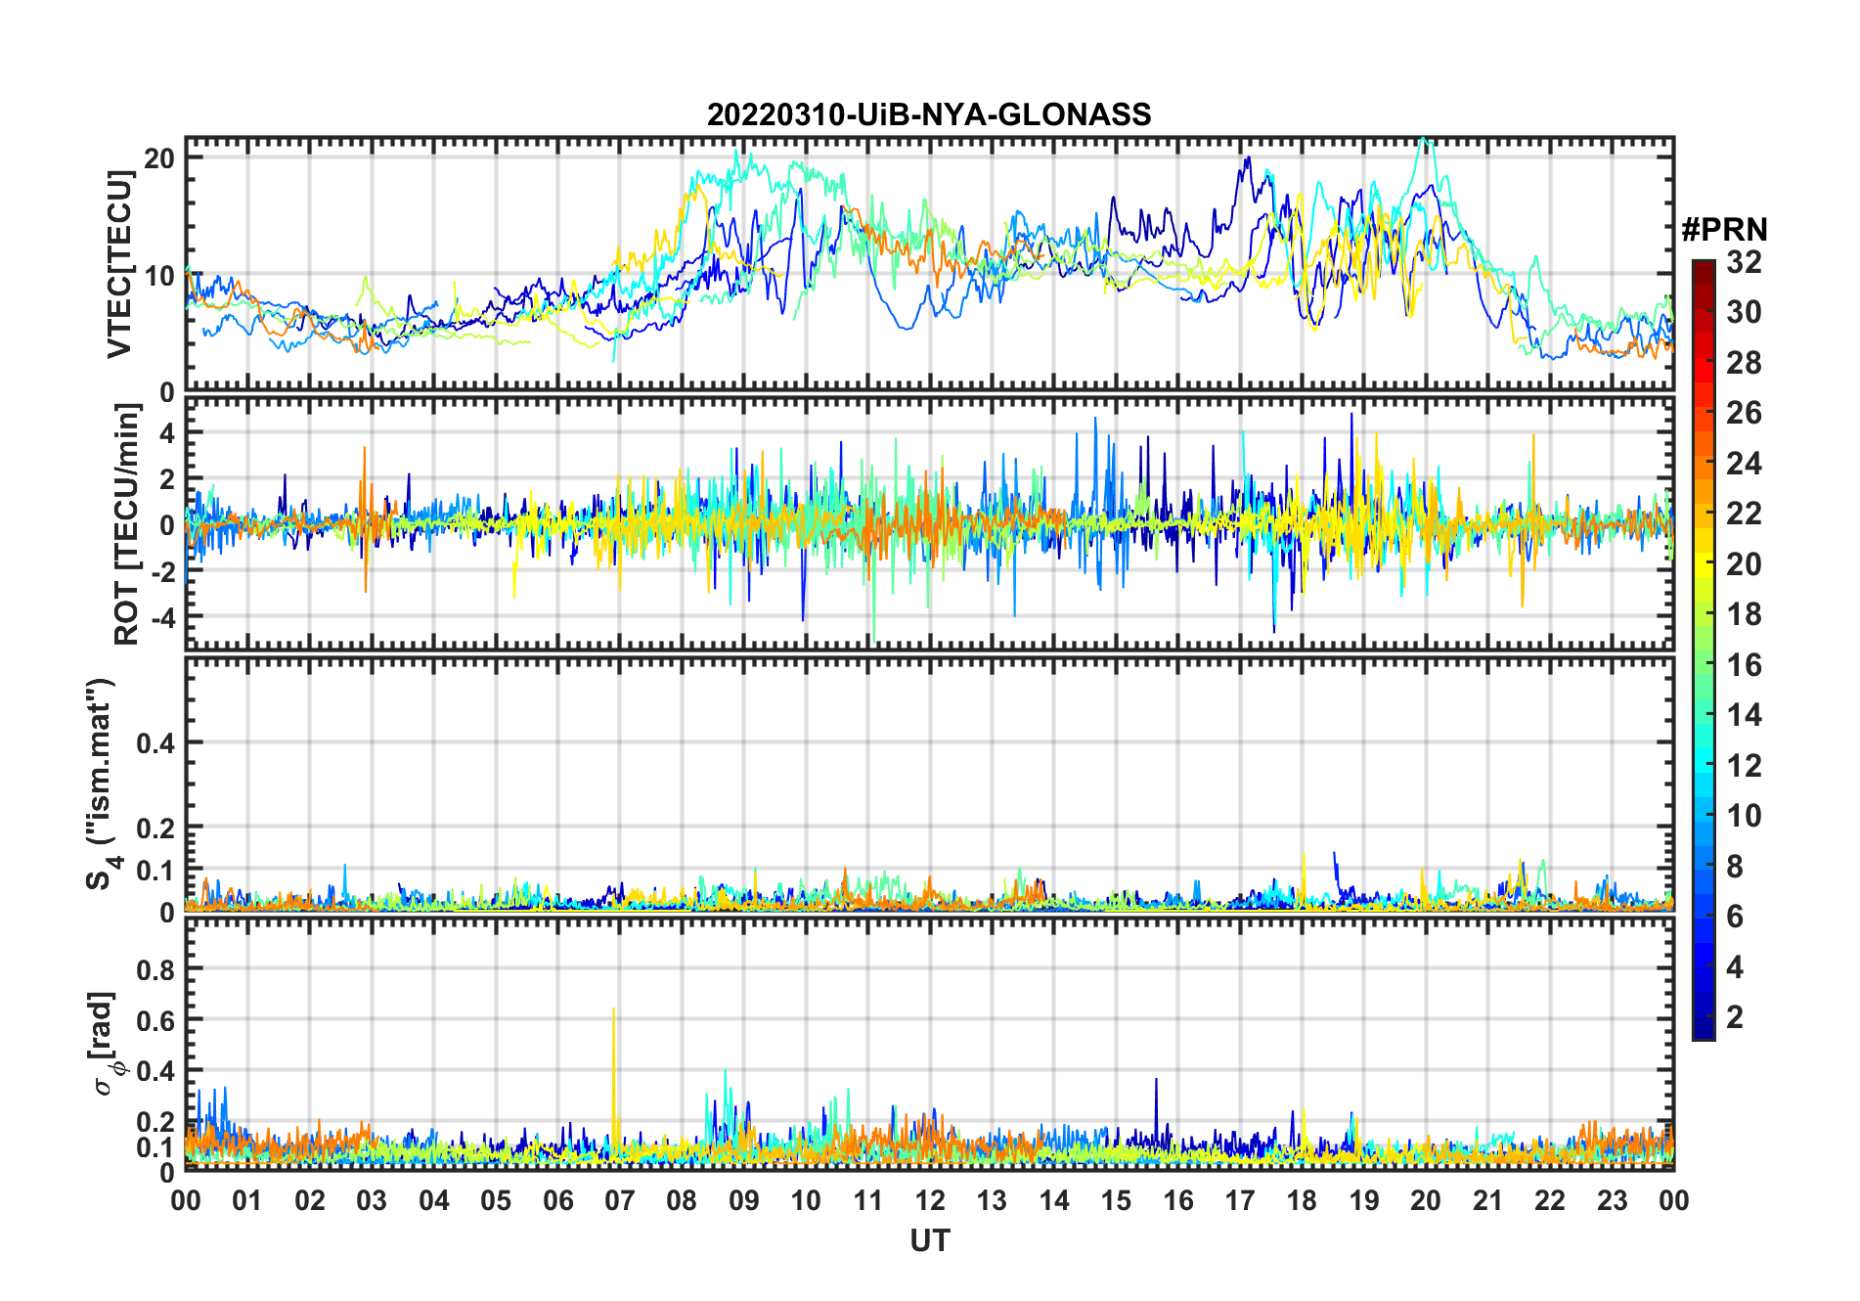Click x-axis tick label 12
Viewport: 1860px width, 1301px height.
tap(930, 1201)
